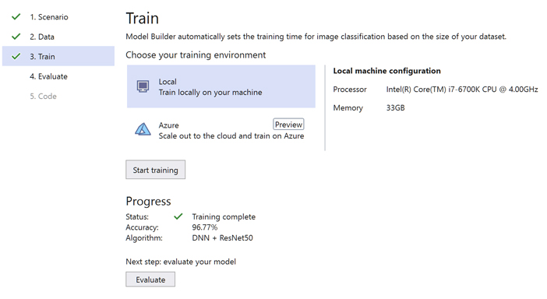Click the 'Accuracy:' label

[142, 227]
